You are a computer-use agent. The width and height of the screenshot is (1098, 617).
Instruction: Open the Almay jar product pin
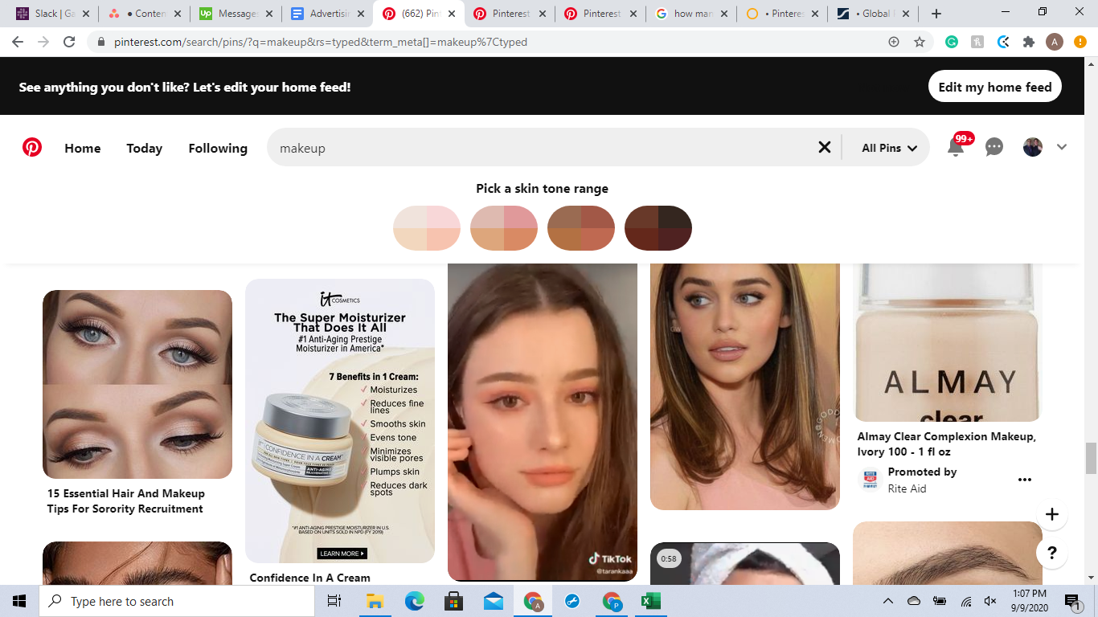[x=948, y=343]
